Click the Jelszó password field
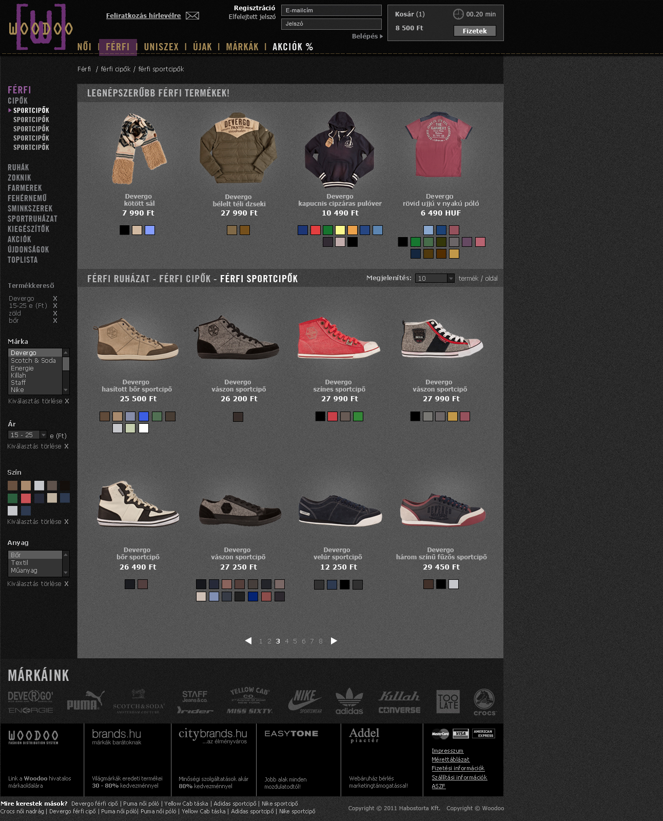The height and width of the screenshot is (821, 663). click(331, 24)
